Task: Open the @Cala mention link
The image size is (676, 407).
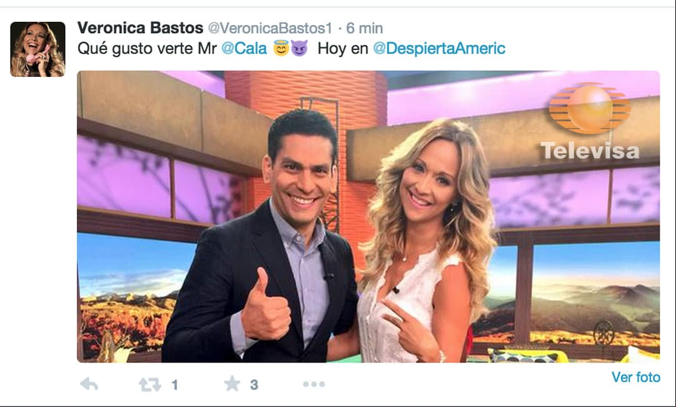Action: 244,48
